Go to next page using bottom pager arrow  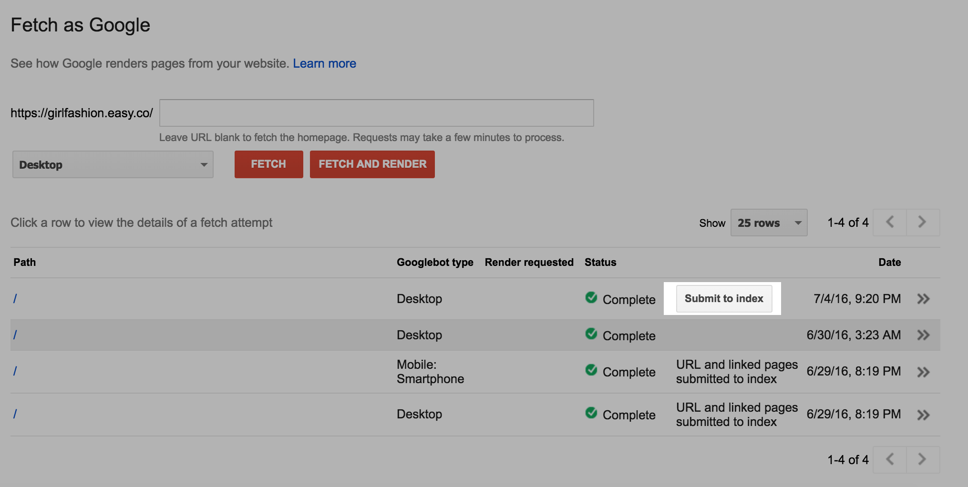[x=923, y=459]
